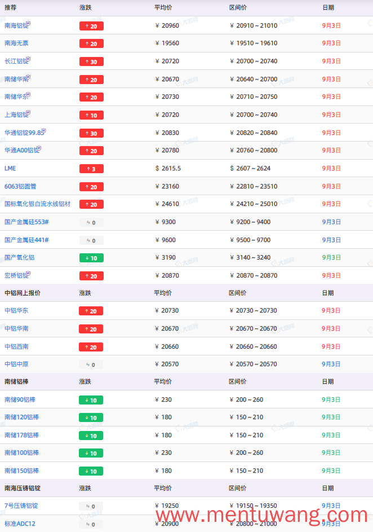Open the 中铝中原 link
The image size is (373, 532).
16,364
